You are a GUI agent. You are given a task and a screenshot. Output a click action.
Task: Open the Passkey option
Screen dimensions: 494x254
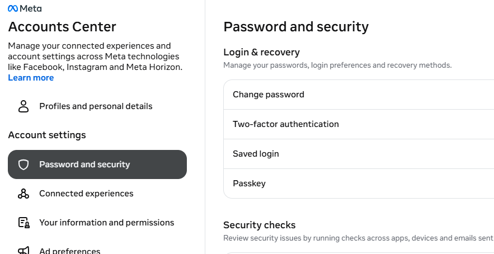[x=359, y=184]
